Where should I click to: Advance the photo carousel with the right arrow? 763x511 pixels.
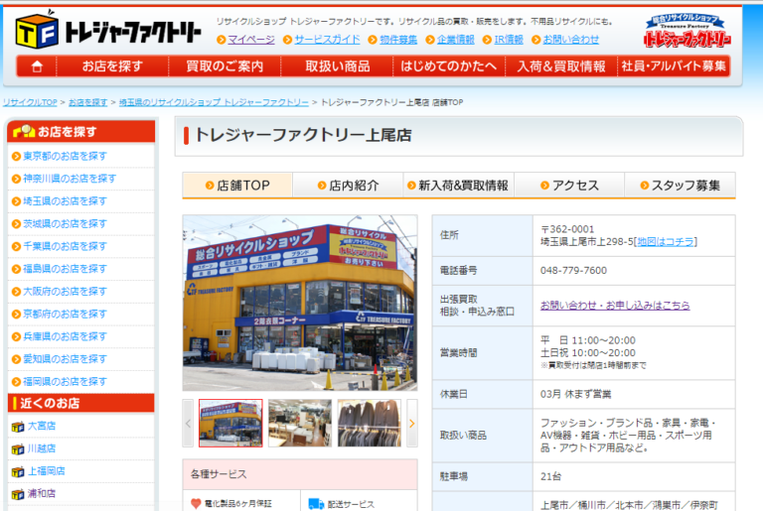tap(412, 423)
